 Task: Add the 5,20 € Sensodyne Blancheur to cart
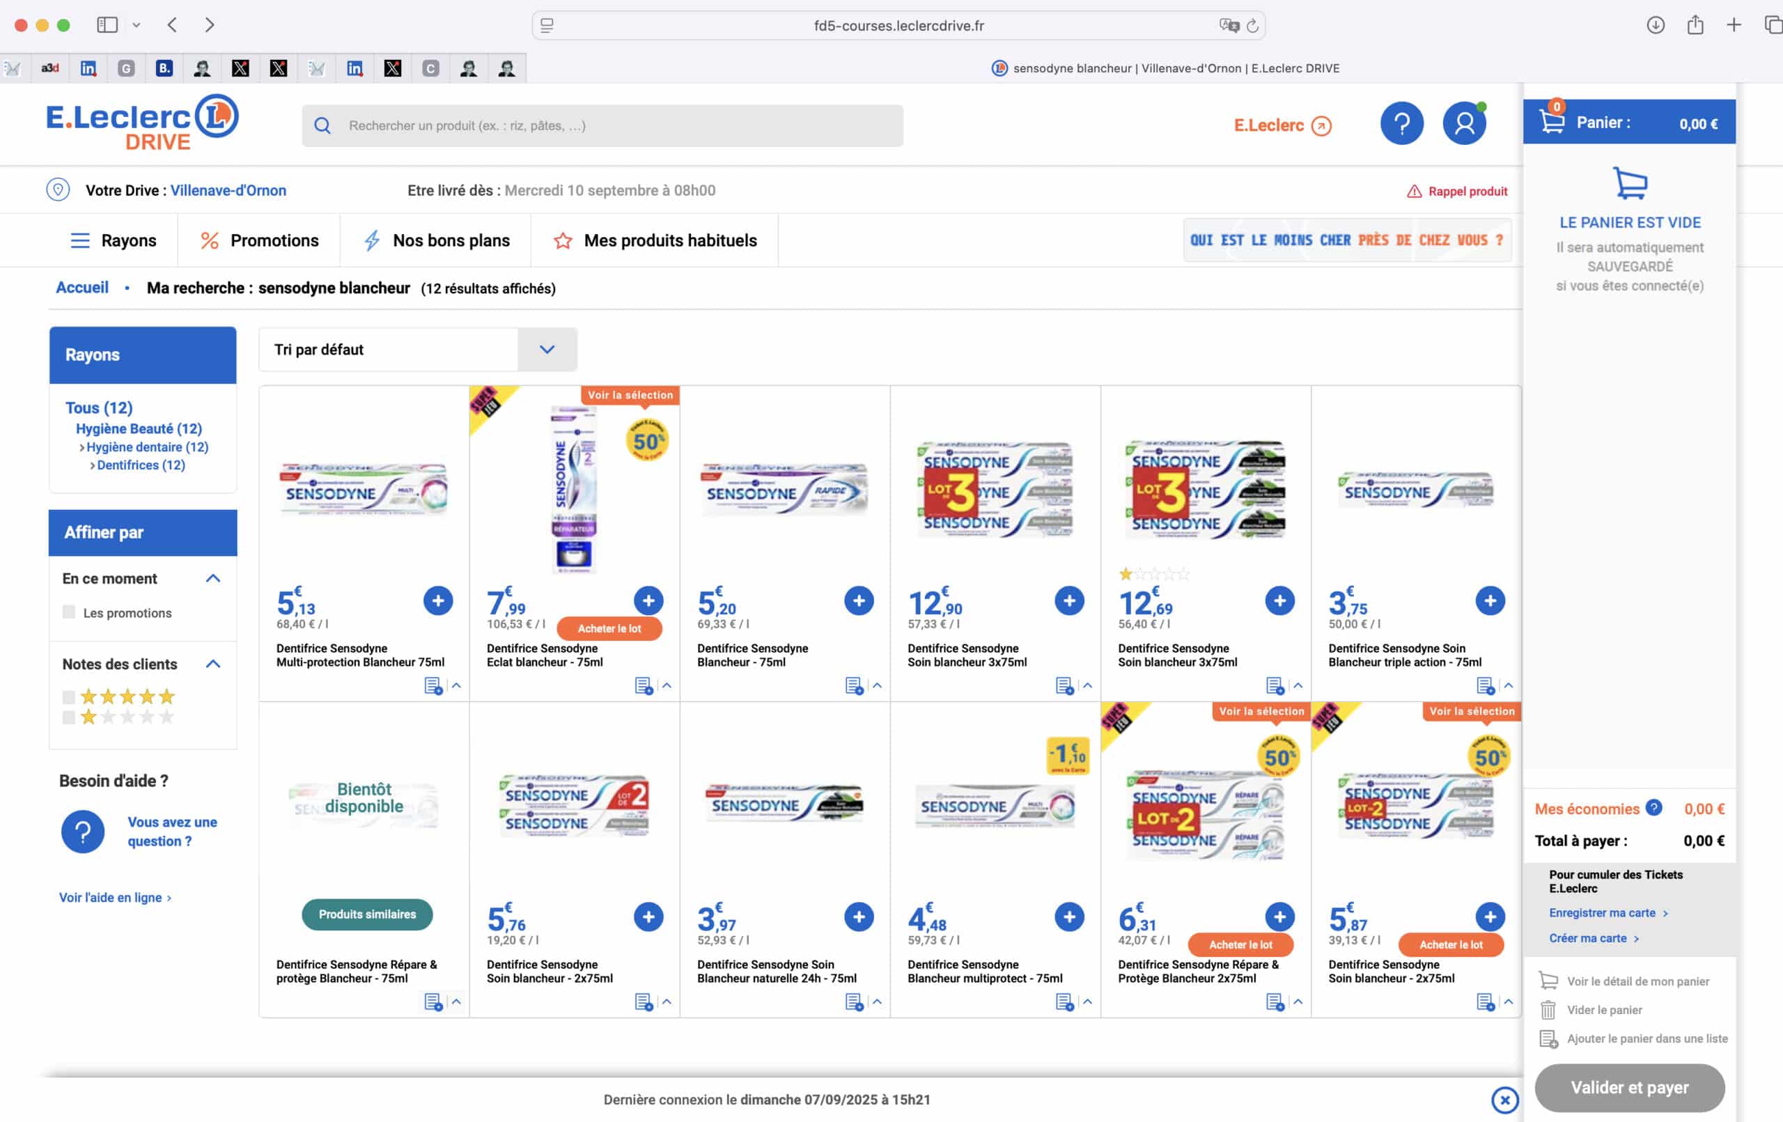pos(859,600)
